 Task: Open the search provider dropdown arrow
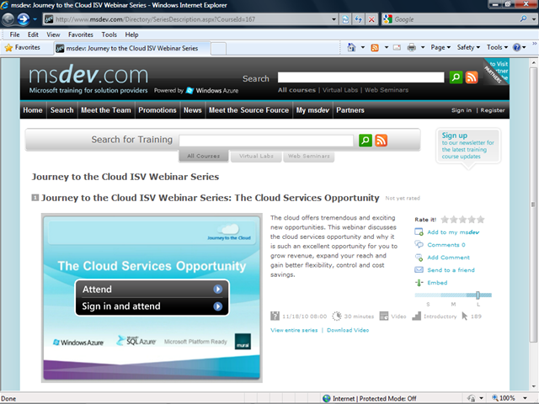pyautogui.click(x=533, y=19)
